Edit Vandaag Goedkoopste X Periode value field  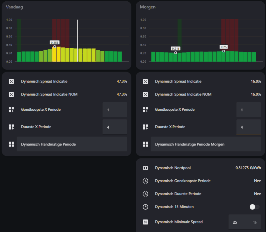[115, 110]
